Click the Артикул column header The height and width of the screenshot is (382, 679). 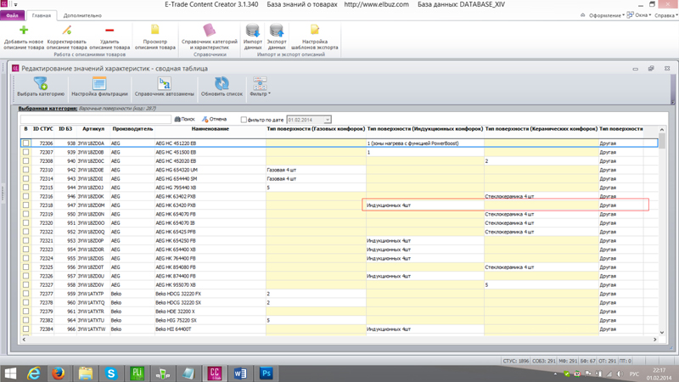tap(93, 129)
